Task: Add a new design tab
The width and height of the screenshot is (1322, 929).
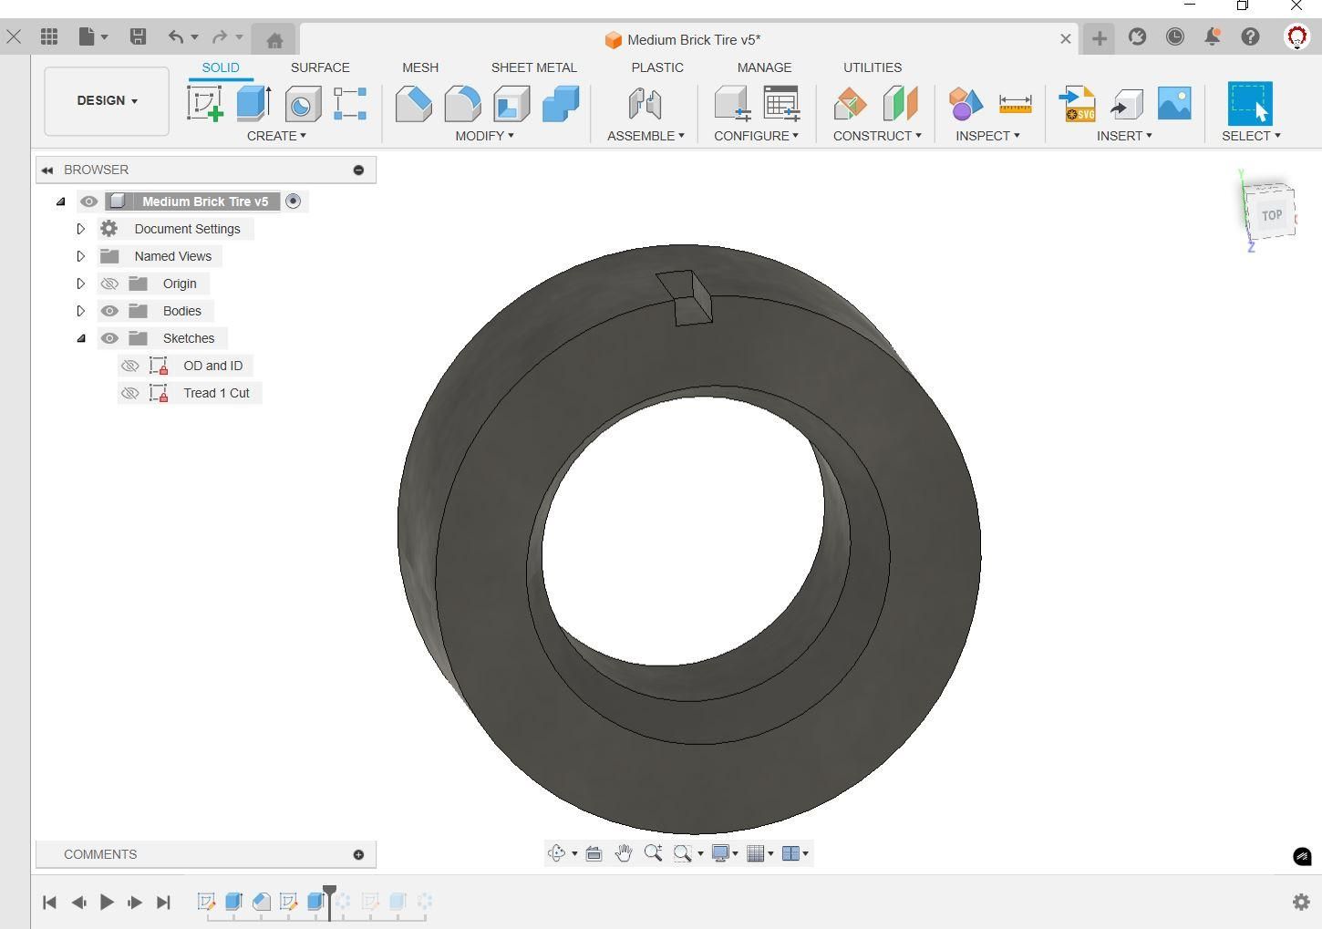Action: (1100, 38)
